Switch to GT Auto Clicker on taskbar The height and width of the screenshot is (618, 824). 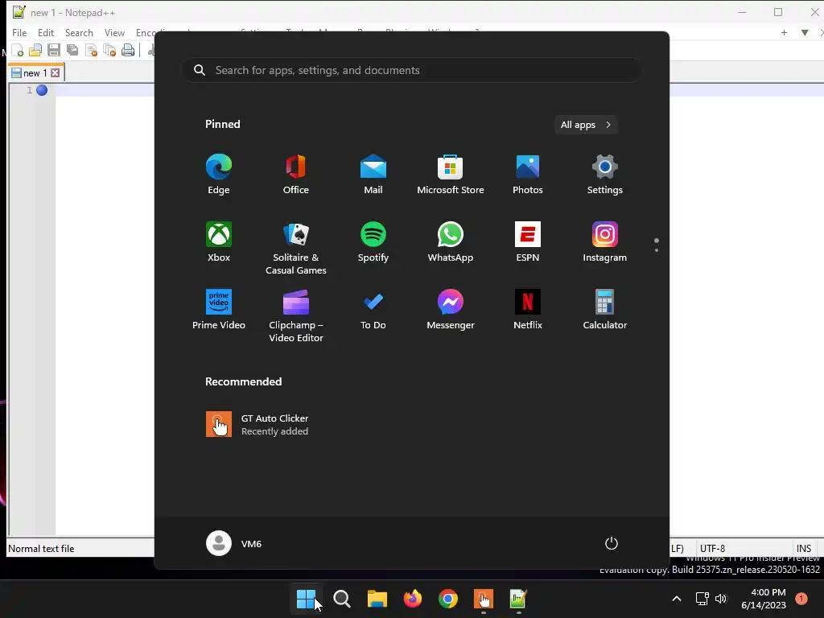(484, 599)
